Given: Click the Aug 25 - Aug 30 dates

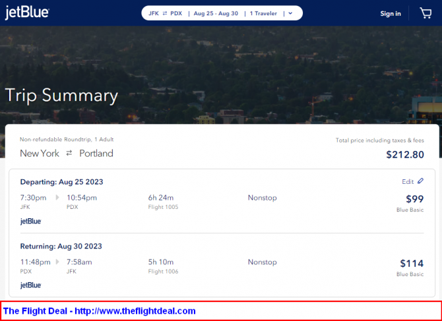Looking at the screenshot, I should (x=216, y=13).
